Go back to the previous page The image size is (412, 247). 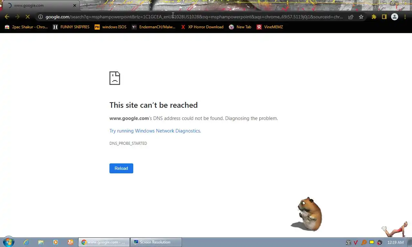[x=7, y=17]
